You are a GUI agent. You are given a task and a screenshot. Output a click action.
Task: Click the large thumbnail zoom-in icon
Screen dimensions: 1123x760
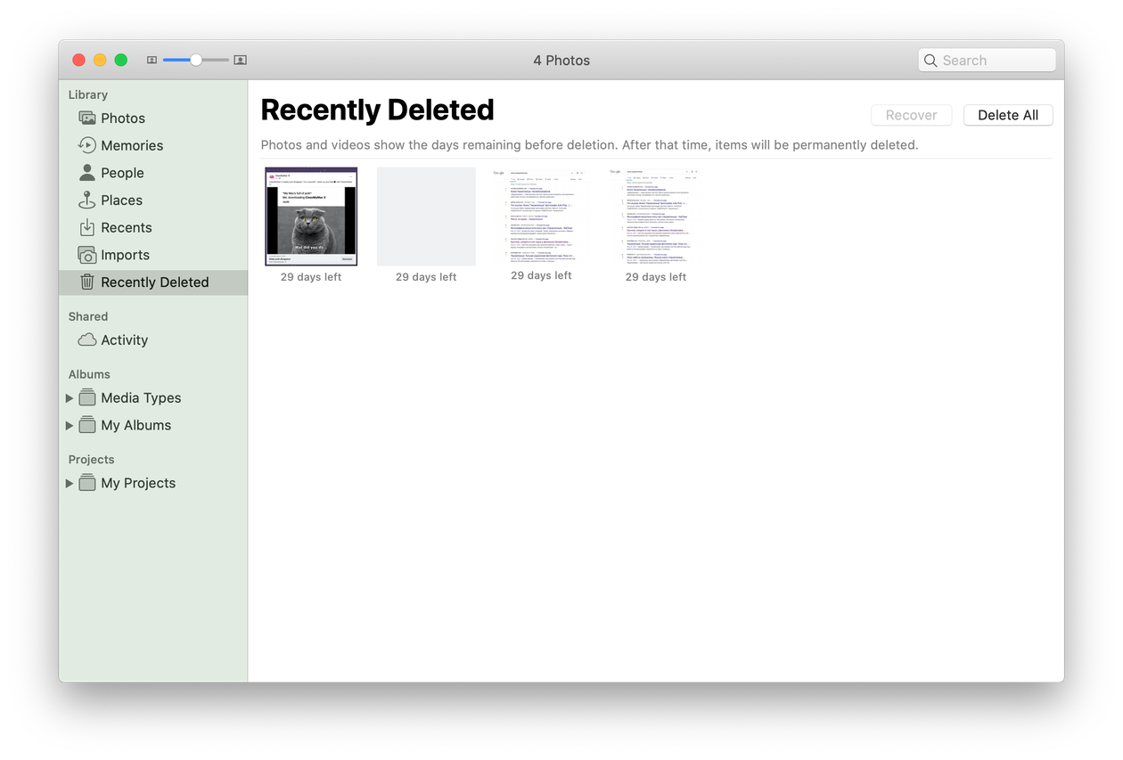click(240, 60)
